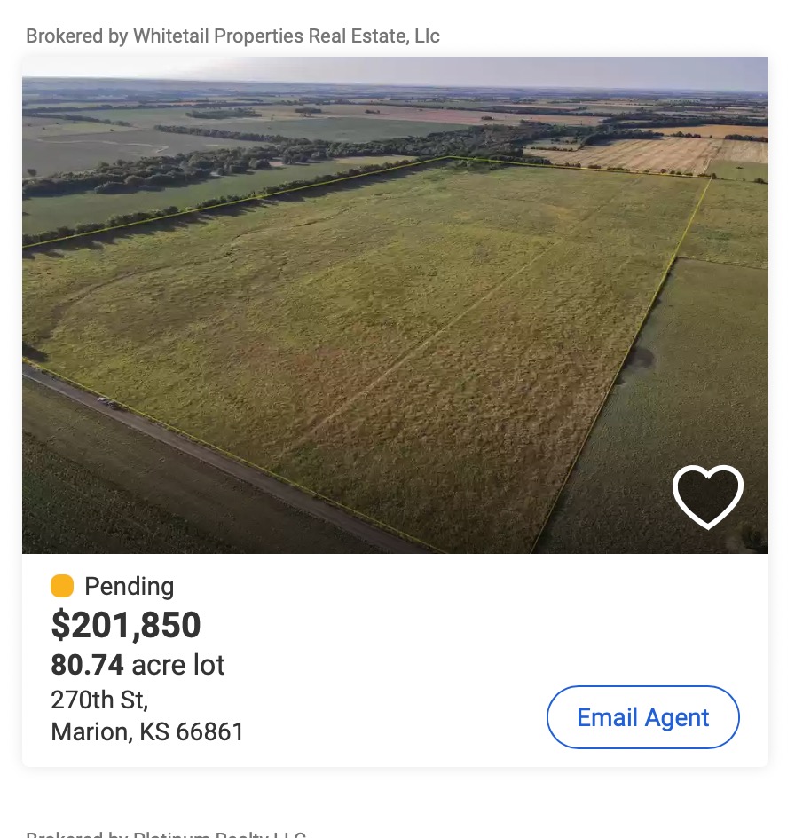795x838 pixels.
Task: Click the Brokered by Whitetail Properties text
Action: click(x=232, y=36)
